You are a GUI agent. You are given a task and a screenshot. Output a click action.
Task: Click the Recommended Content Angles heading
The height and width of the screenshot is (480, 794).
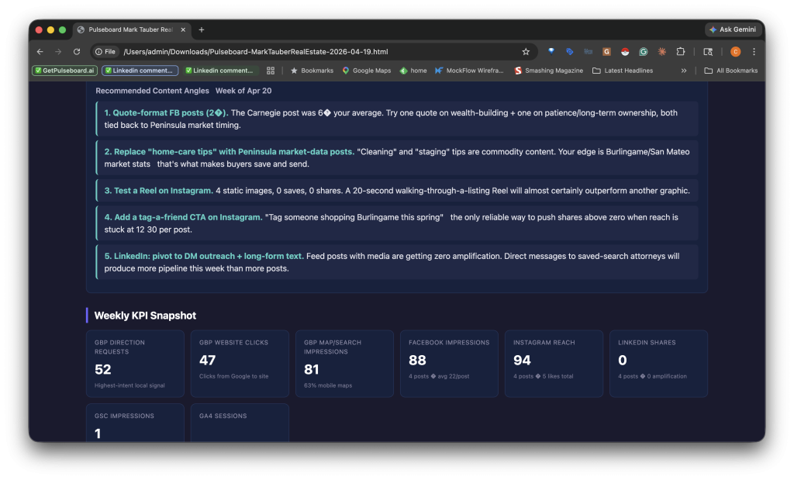point(153,91)
